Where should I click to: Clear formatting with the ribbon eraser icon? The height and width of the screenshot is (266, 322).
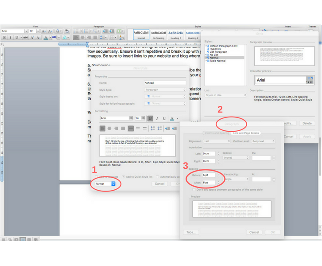(67, 31)
